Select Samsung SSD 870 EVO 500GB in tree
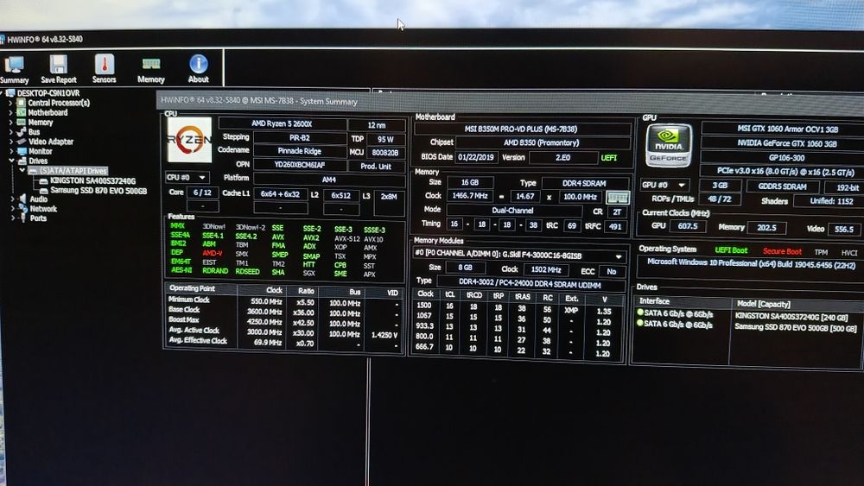Screen dimensions: 864x486 point(98,191)
